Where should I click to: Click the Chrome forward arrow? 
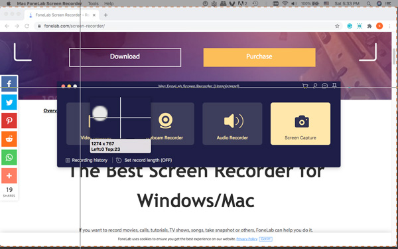17,26
